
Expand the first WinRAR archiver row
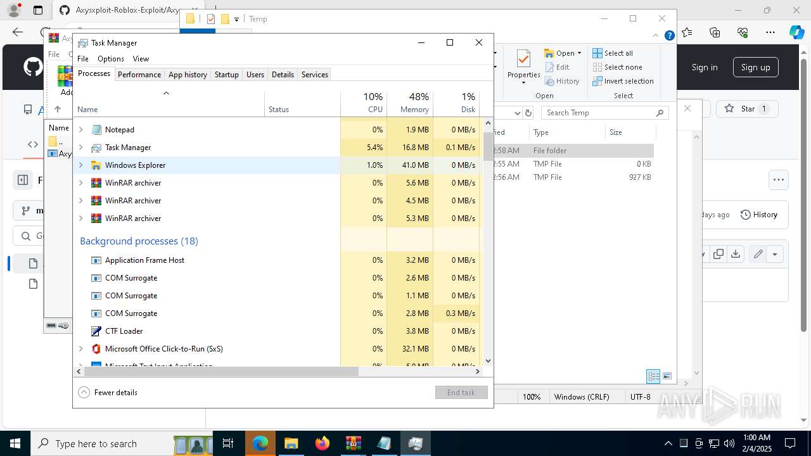[x=80, y=182]
